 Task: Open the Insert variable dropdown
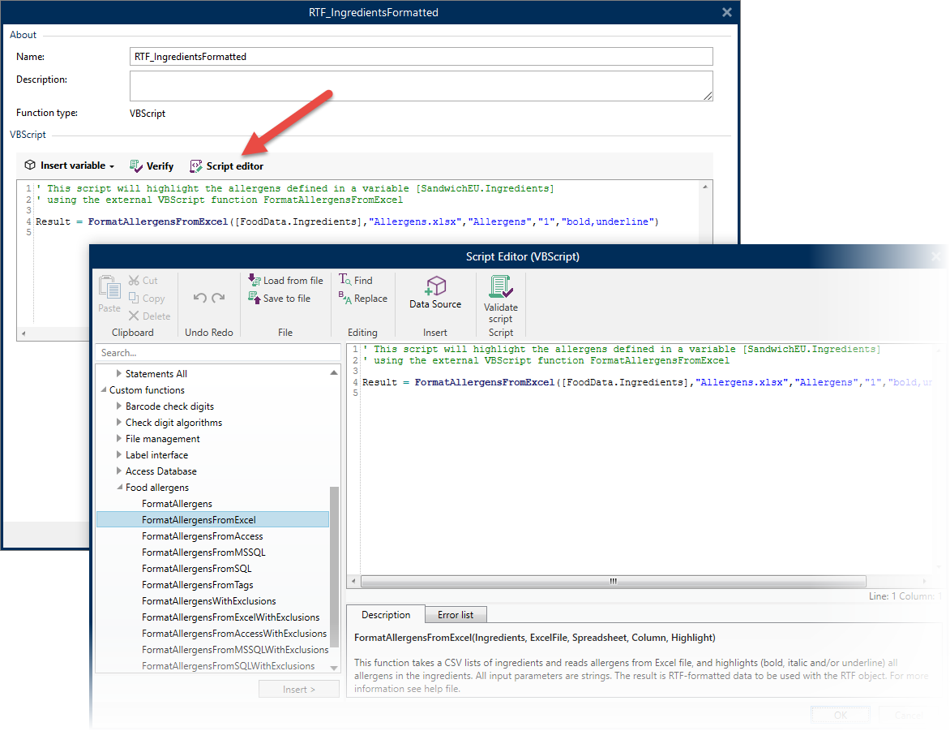pyautogui.click(x=69, y=166)
